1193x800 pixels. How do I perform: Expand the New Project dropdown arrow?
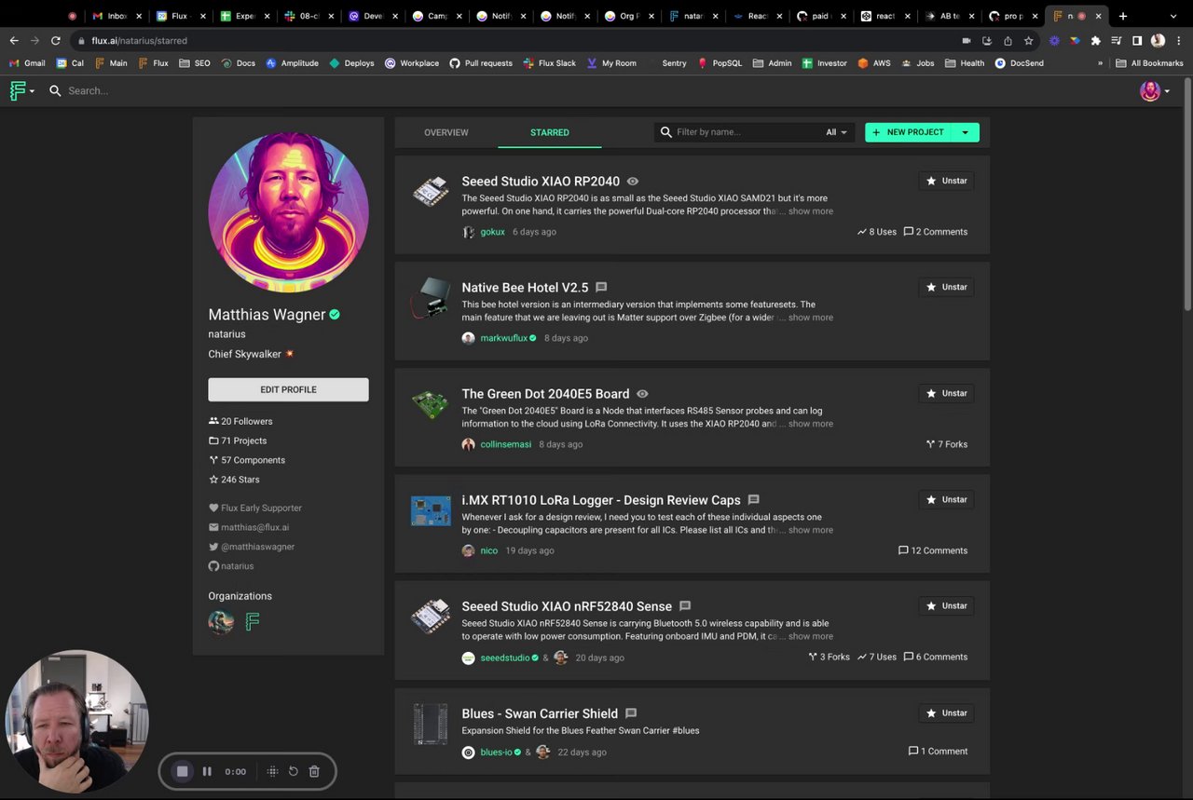pos(965,132)
